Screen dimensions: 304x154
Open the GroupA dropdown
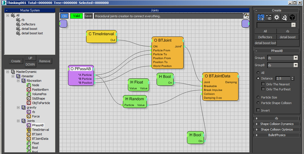(x=295, y=58)
